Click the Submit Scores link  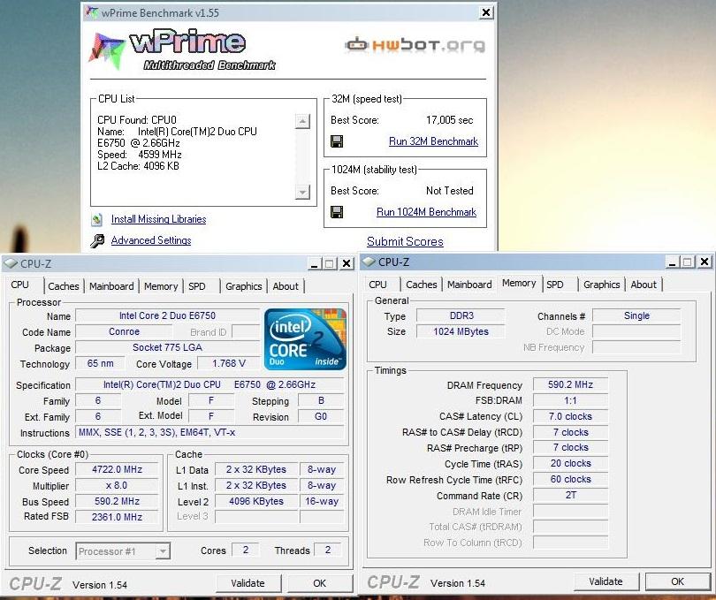(x=405, y=241)
